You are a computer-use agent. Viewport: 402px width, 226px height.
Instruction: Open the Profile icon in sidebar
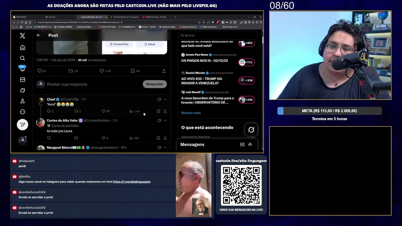point(22,101)
